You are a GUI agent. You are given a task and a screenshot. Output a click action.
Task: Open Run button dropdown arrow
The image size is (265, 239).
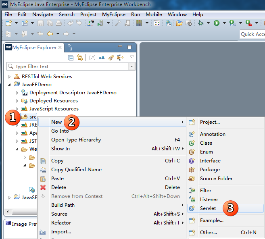[224, 23]
